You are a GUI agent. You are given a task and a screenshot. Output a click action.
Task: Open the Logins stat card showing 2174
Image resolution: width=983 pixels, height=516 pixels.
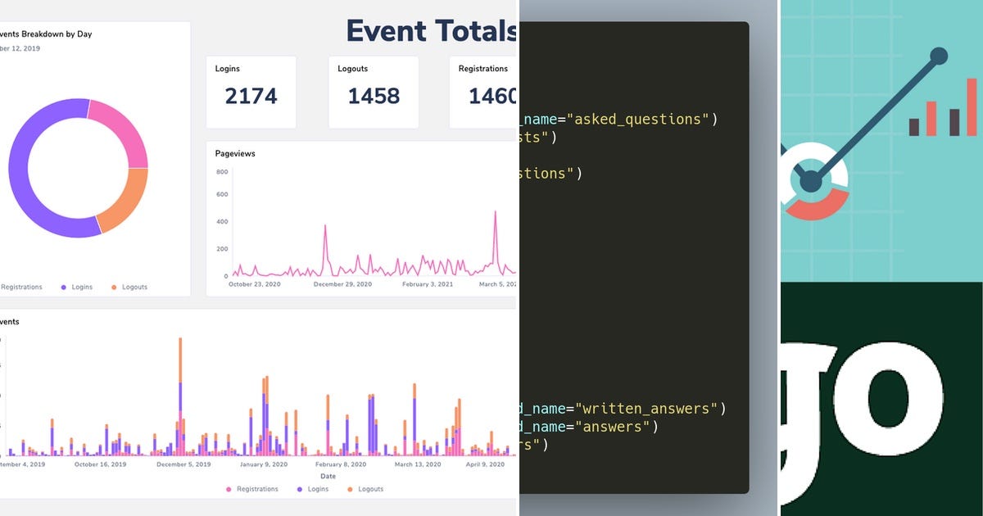[251, 91]
